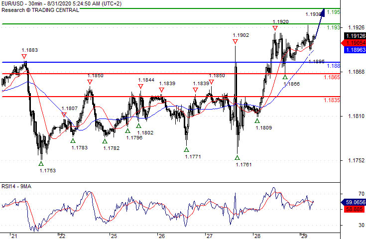Image resolution: width=366 pixels, height=239 pixels.
Task: Click the black current price tag 1.19126
Action: (x=355, y=36)
